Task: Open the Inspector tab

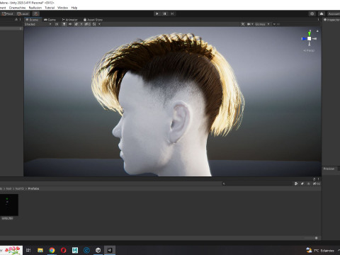Action: tap(331, 20)
